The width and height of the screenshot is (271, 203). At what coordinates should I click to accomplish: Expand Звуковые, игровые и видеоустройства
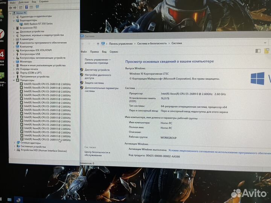pos(14,36)
